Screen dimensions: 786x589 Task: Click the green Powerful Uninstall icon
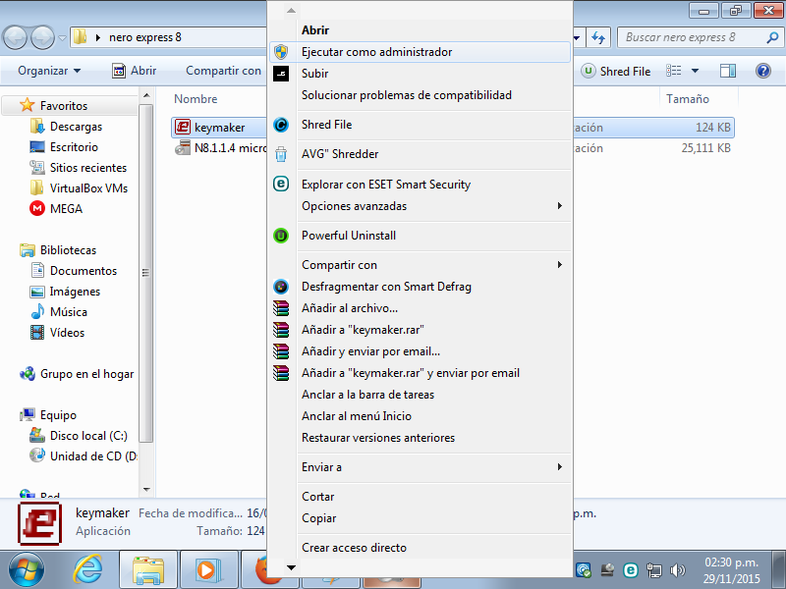[281, 236]
